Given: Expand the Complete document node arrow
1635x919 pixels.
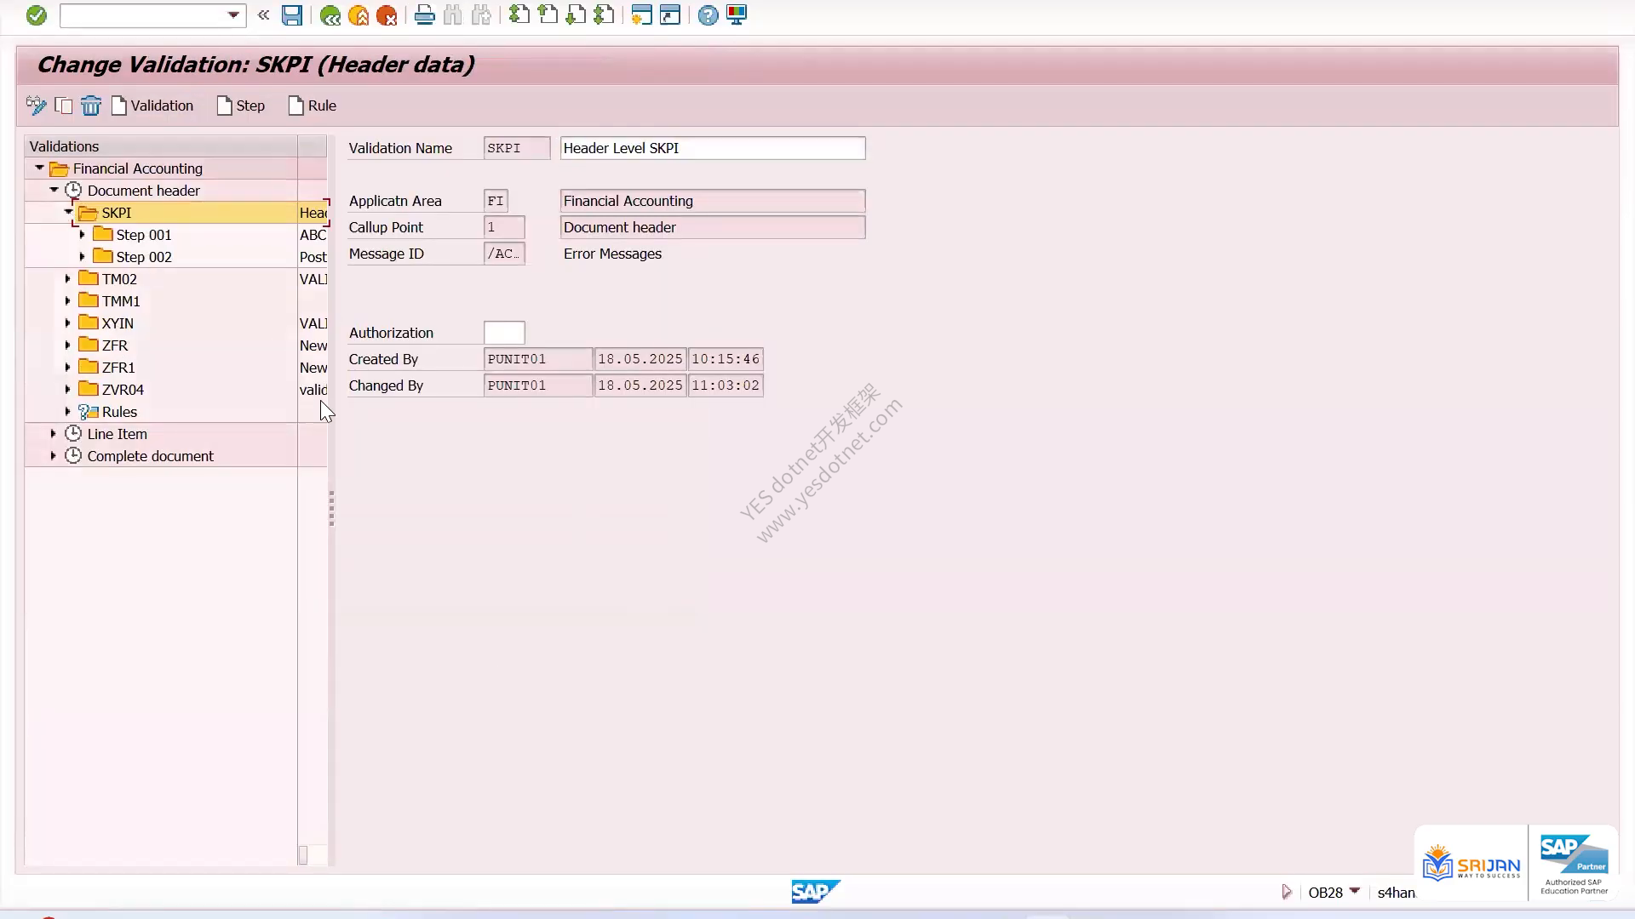Looking at the screenshot, I should pyautogui.click(x=53, y=455).
